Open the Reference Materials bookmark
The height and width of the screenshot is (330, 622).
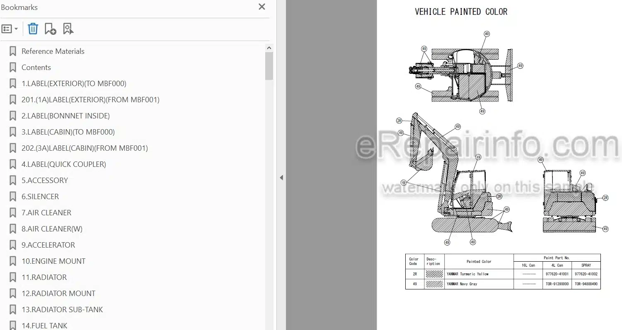[53, 51]
